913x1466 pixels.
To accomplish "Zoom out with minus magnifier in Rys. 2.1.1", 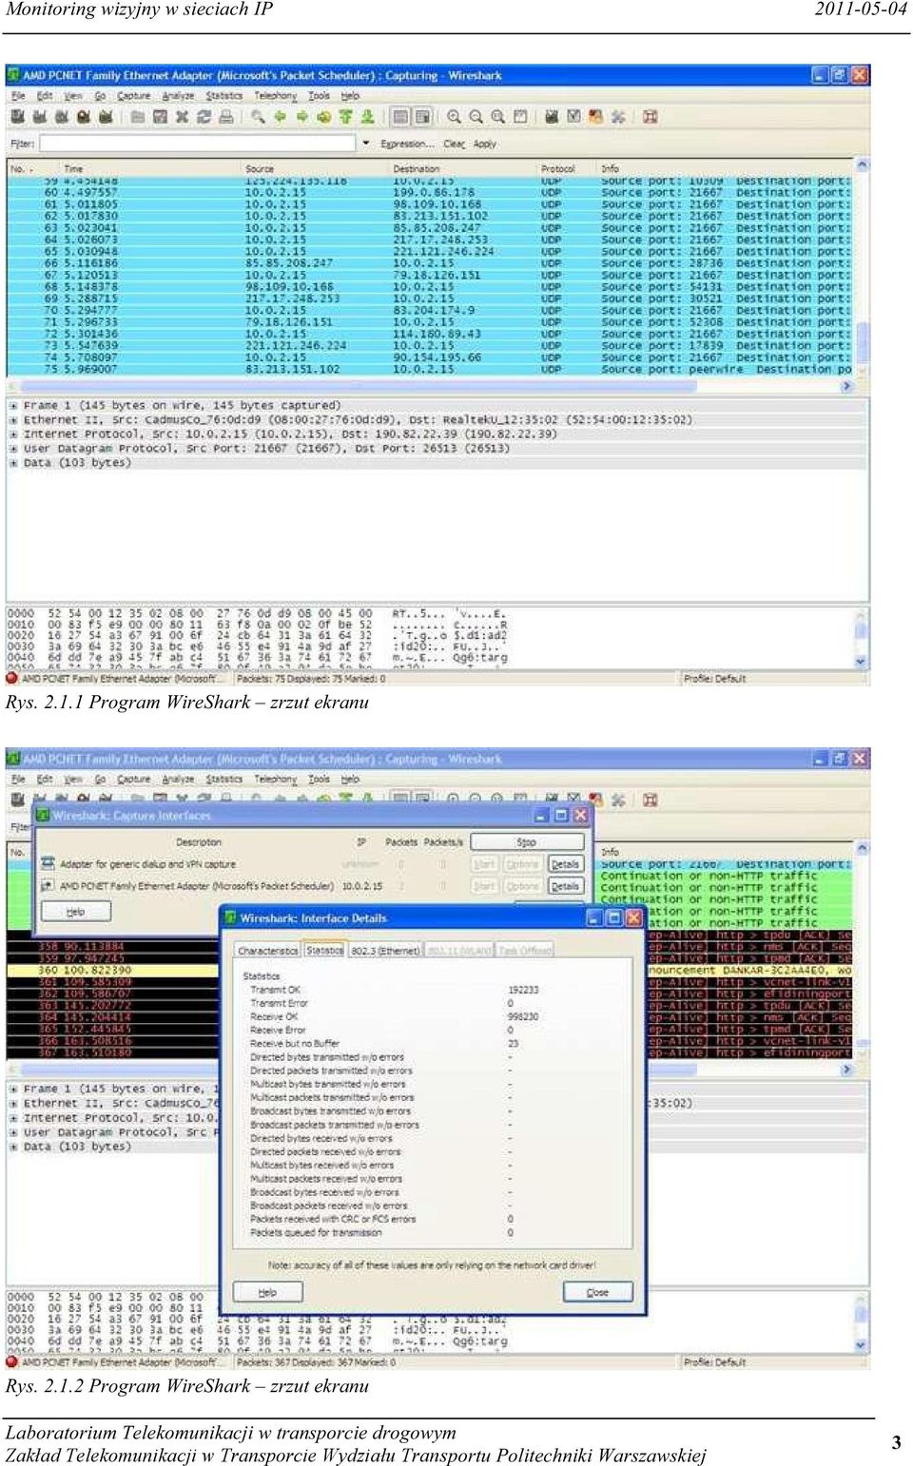I will 476,117.
